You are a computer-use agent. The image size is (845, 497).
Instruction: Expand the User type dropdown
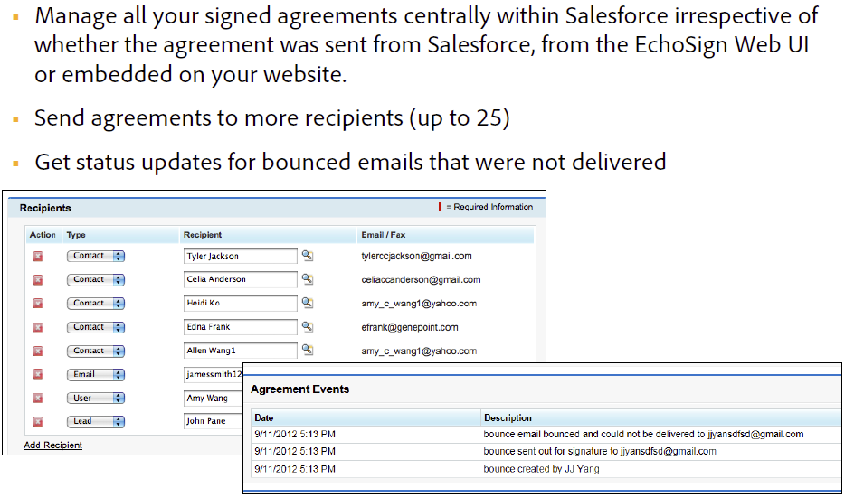(95, 398)
